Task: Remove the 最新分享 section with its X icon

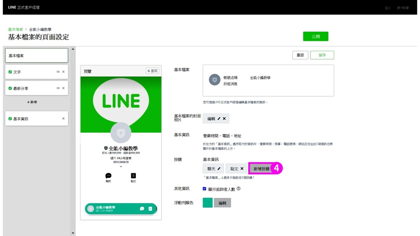Action: click(x=64, y=88)
